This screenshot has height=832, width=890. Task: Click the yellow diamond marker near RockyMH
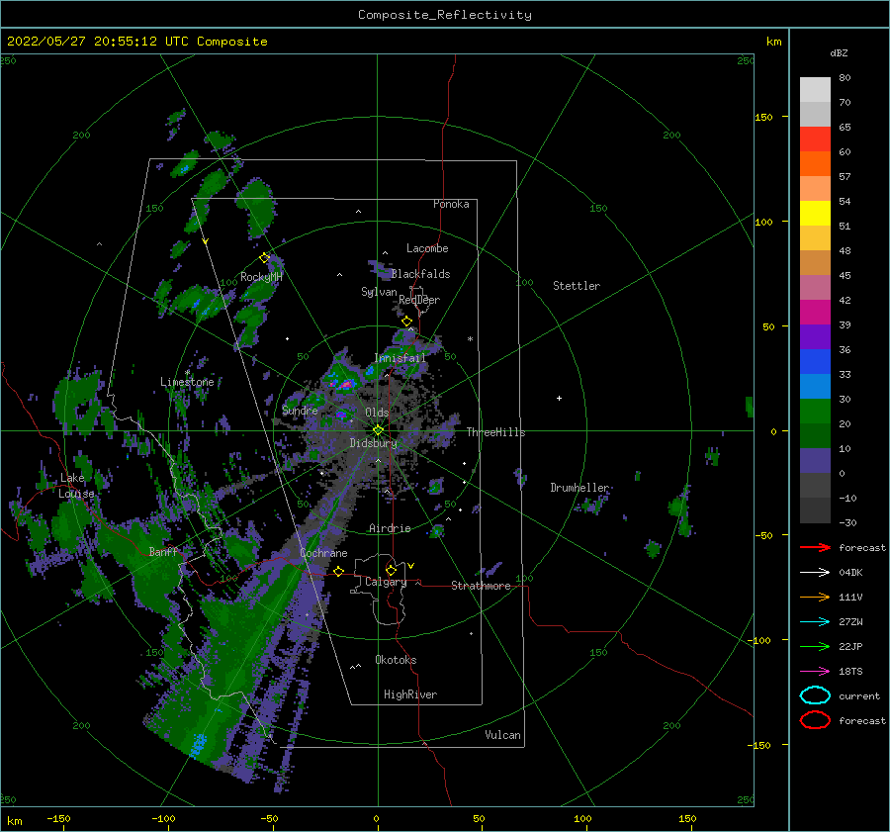264,258
